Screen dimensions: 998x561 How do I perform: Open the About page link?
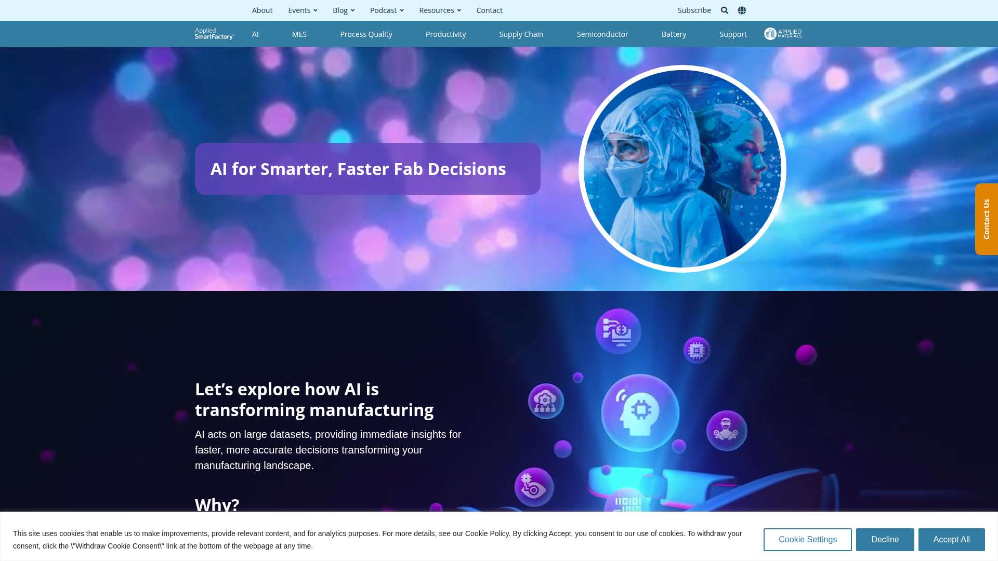[262, 10]
